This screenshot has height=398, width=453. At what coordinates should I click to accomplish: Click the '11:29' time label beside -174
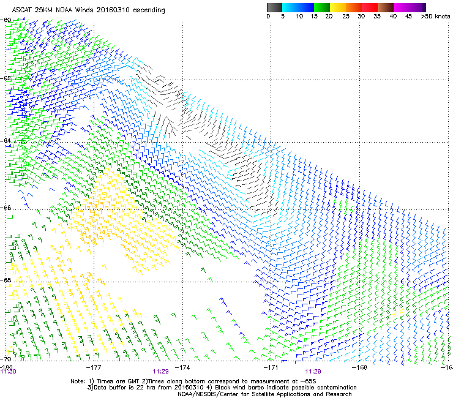(x=160, y=372)
